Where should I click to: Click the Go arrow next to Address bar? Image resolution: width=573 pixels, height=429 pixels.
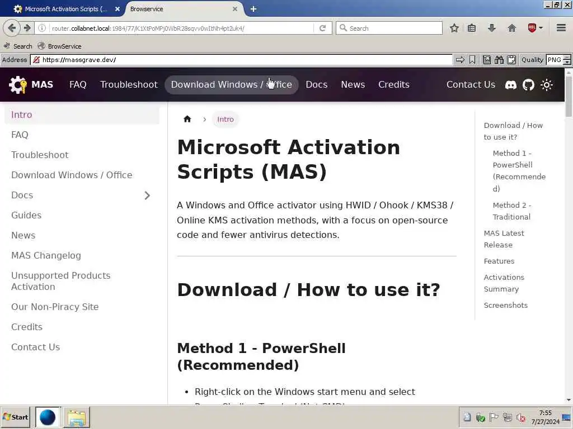[x=460, y=60]
